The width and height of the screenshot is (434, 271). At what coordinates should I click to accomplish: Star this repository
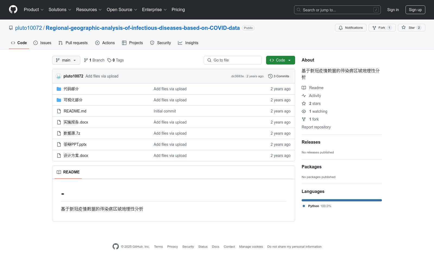pyautogui.click(x=411, y=28)
